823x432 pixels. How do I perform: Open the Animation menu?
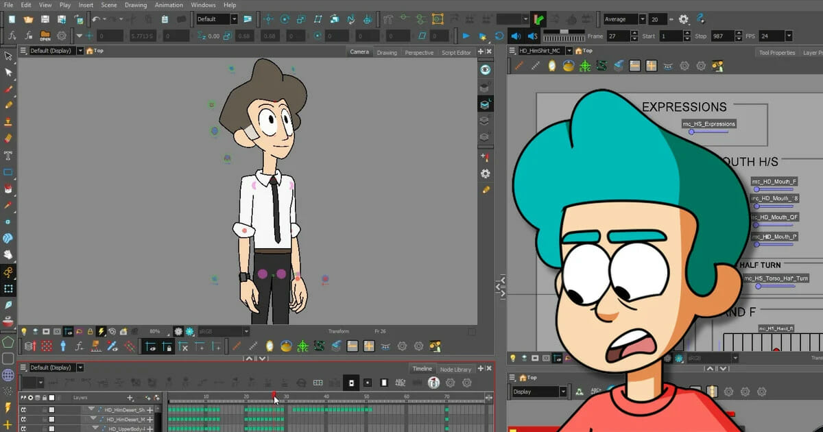point(169,5)
